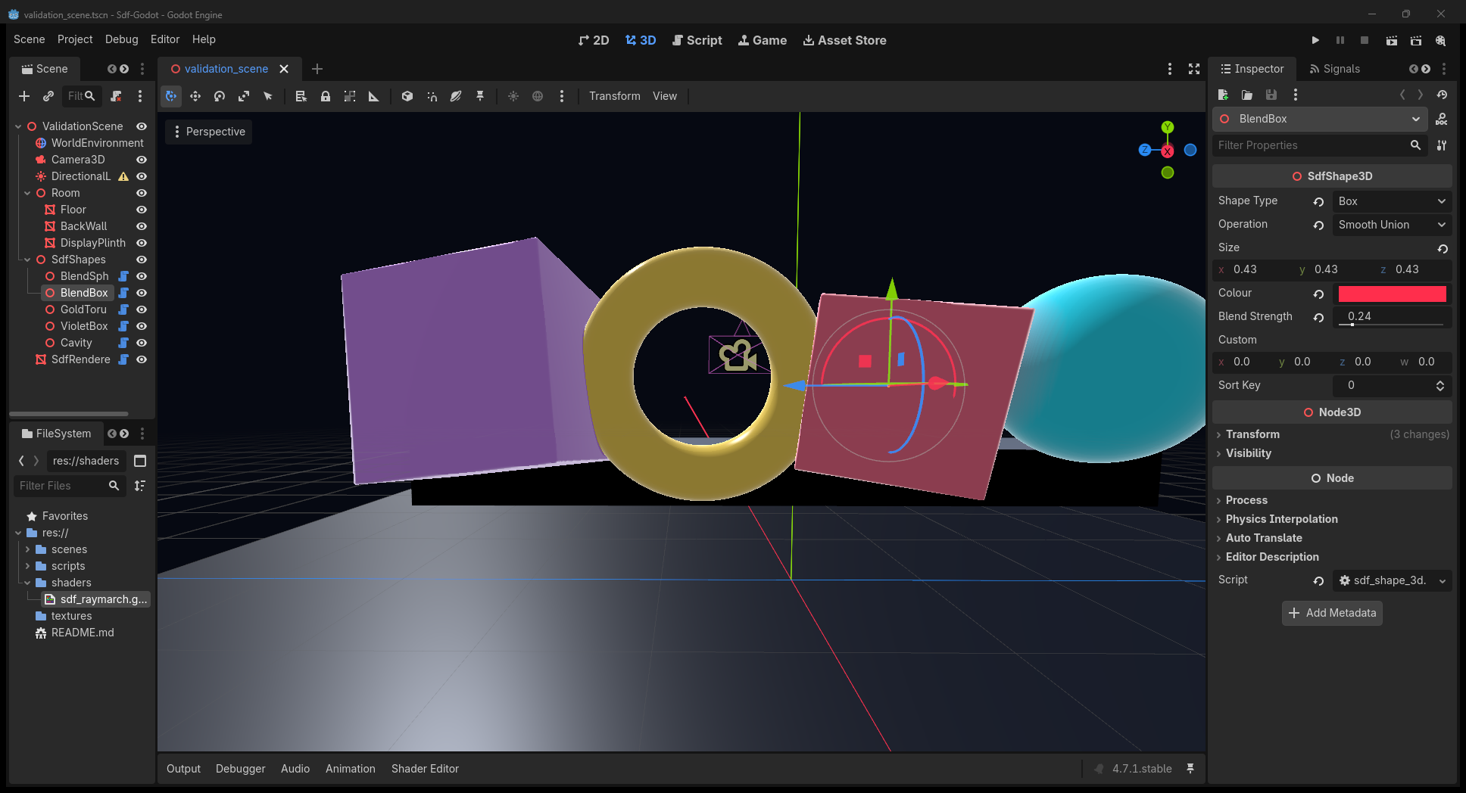
Task: Select the Move mode tool in viewport toolbar
Action: pyautogui.click(x=195, y=96)
